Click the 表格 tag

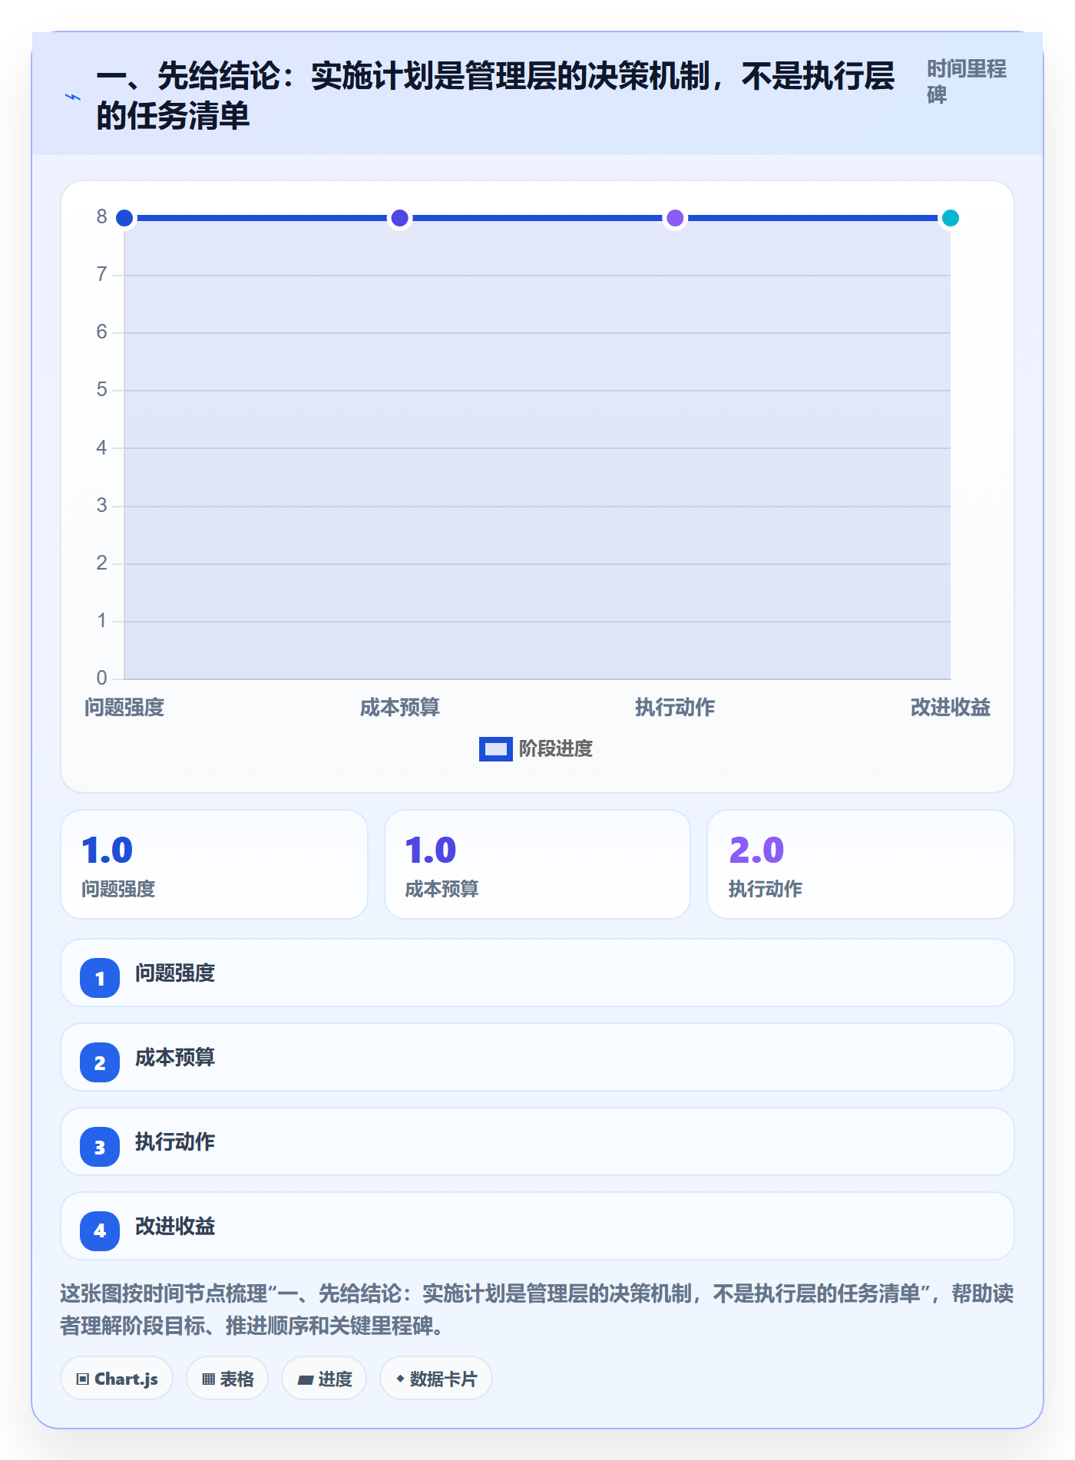pyautogui.click(x=227, y=1379)
